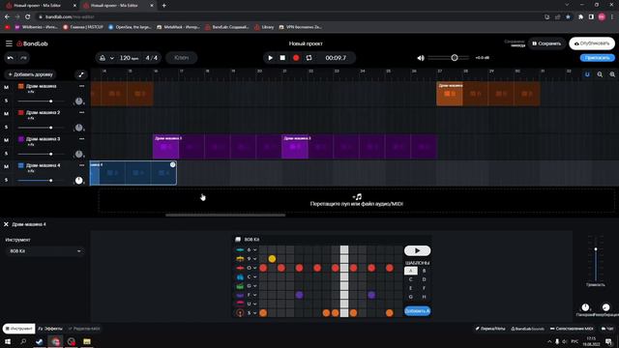Select pattern template C
This screenshot has width=619, height=348.
click(410, 279)
